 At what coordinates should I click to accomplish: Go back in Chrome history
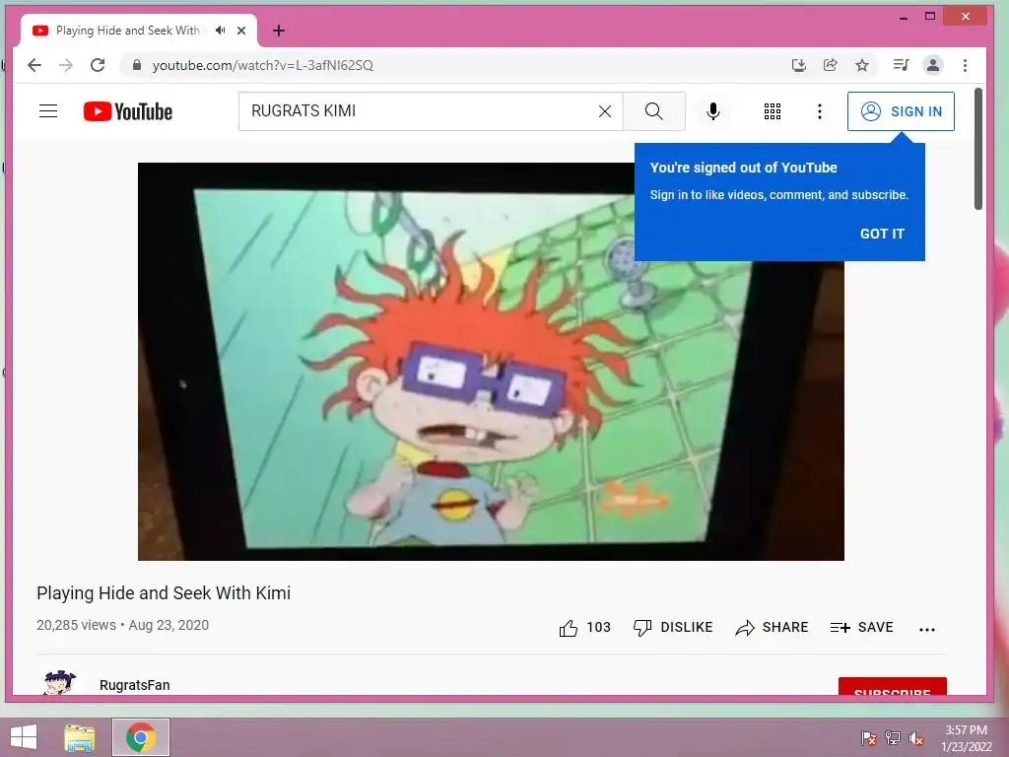click(x=34, y=65)
